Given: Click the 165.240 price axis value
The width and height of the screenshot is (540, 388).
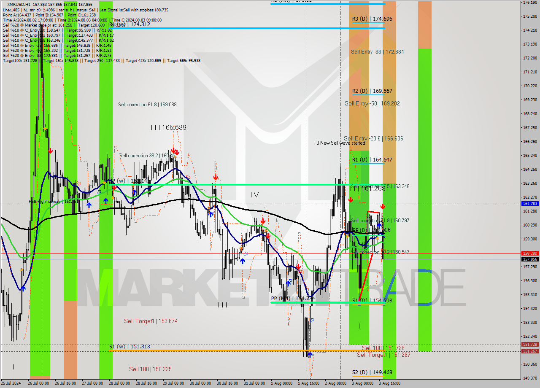Looking at the screenshot, I should pyautogui.click(x=530, y=156).
